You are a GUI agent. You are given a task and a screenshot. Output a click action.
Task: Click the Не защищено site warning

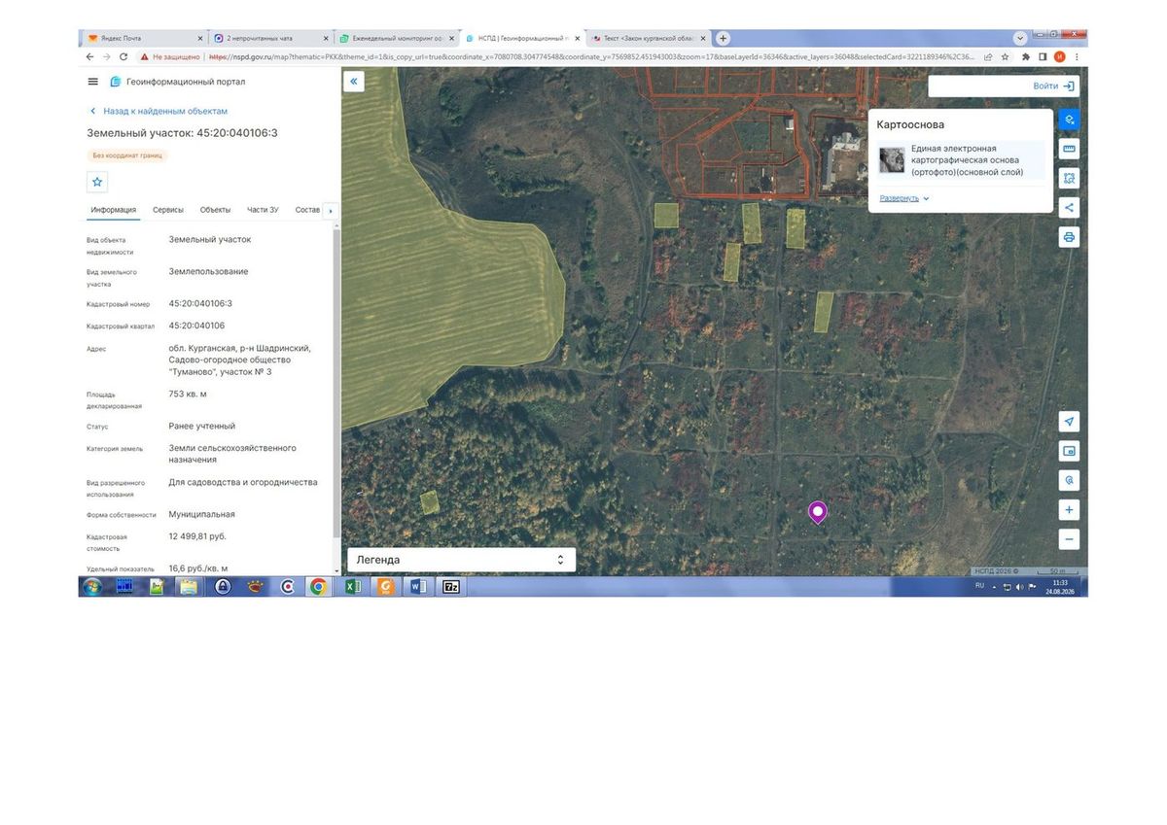tap(170, 56)
